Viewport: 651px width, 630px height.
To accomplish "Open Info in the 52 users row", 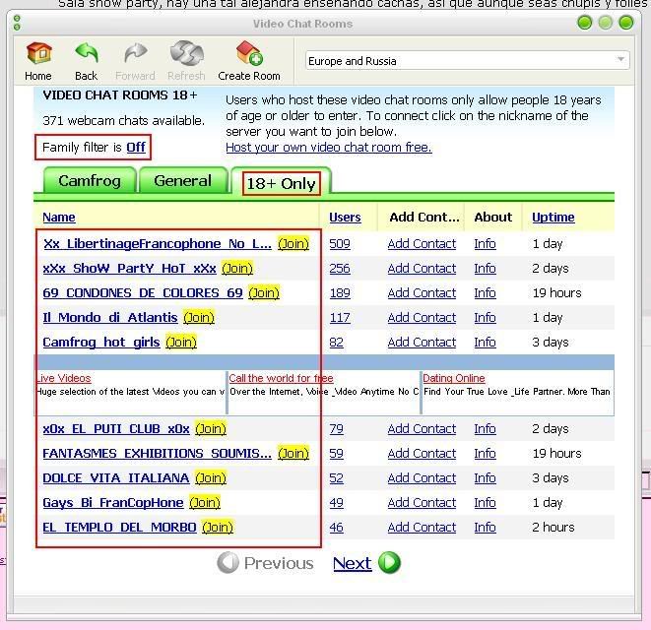I will [485, 477].
